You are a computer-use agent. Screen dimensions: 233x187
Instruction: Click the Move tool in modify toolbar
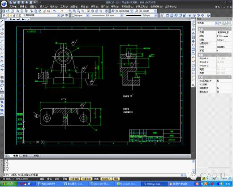click(x=193, y=41)
